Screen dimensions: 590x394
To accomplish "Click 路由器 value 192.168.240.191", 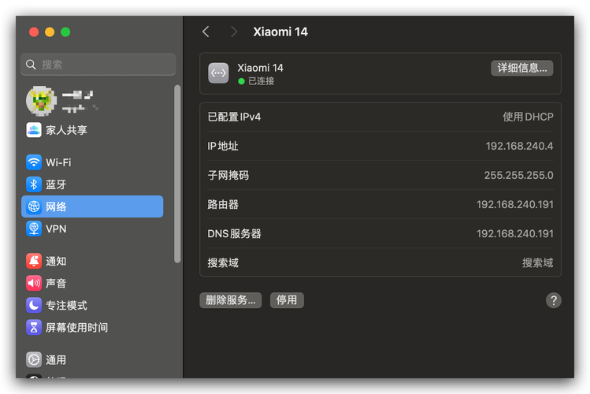I will click(514, 204).
